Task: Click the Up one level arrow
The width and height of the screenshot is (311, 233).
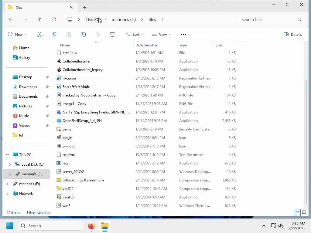Action: coord(40,19)
